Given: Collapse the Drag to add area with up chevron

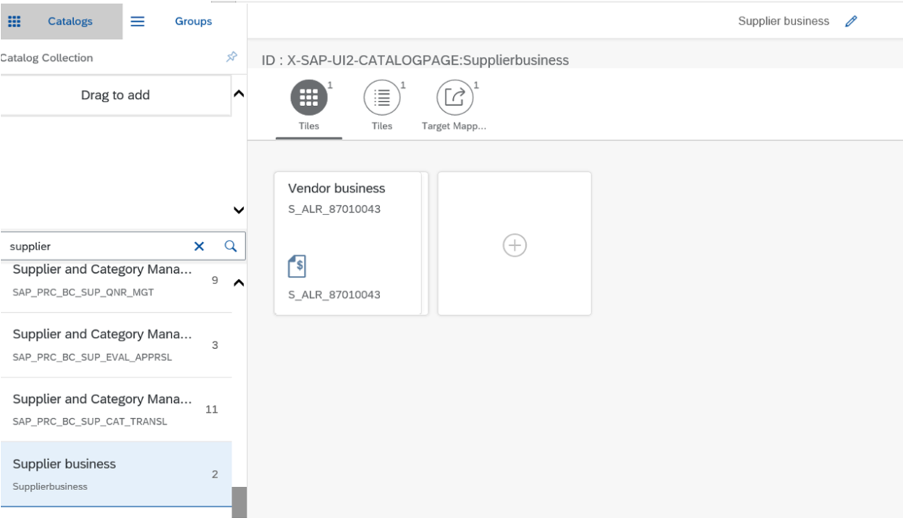Looking at the screenshot, I should 238,94.
